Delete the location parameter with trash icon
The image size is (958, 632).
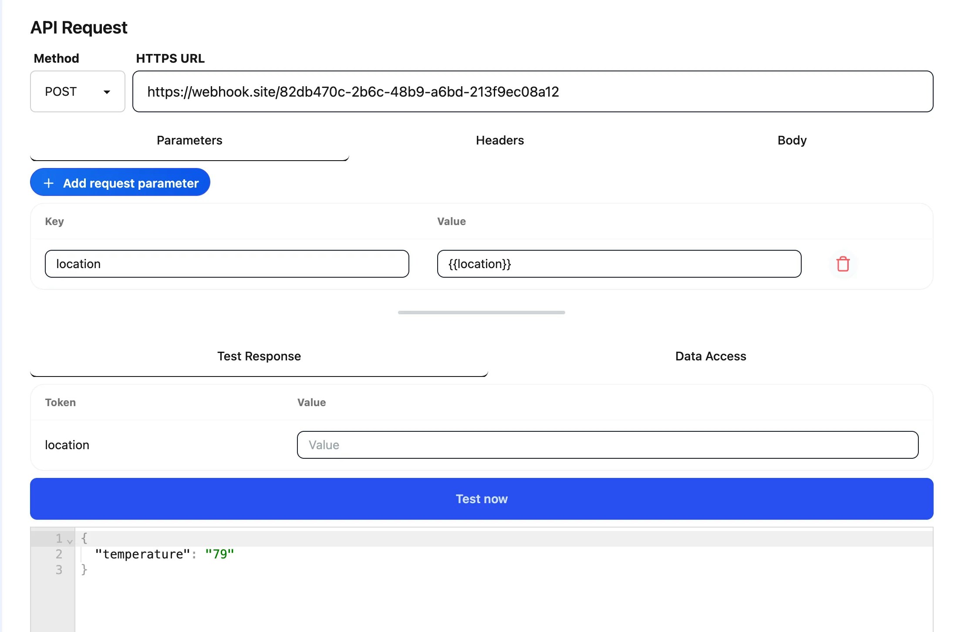point(843,264)
